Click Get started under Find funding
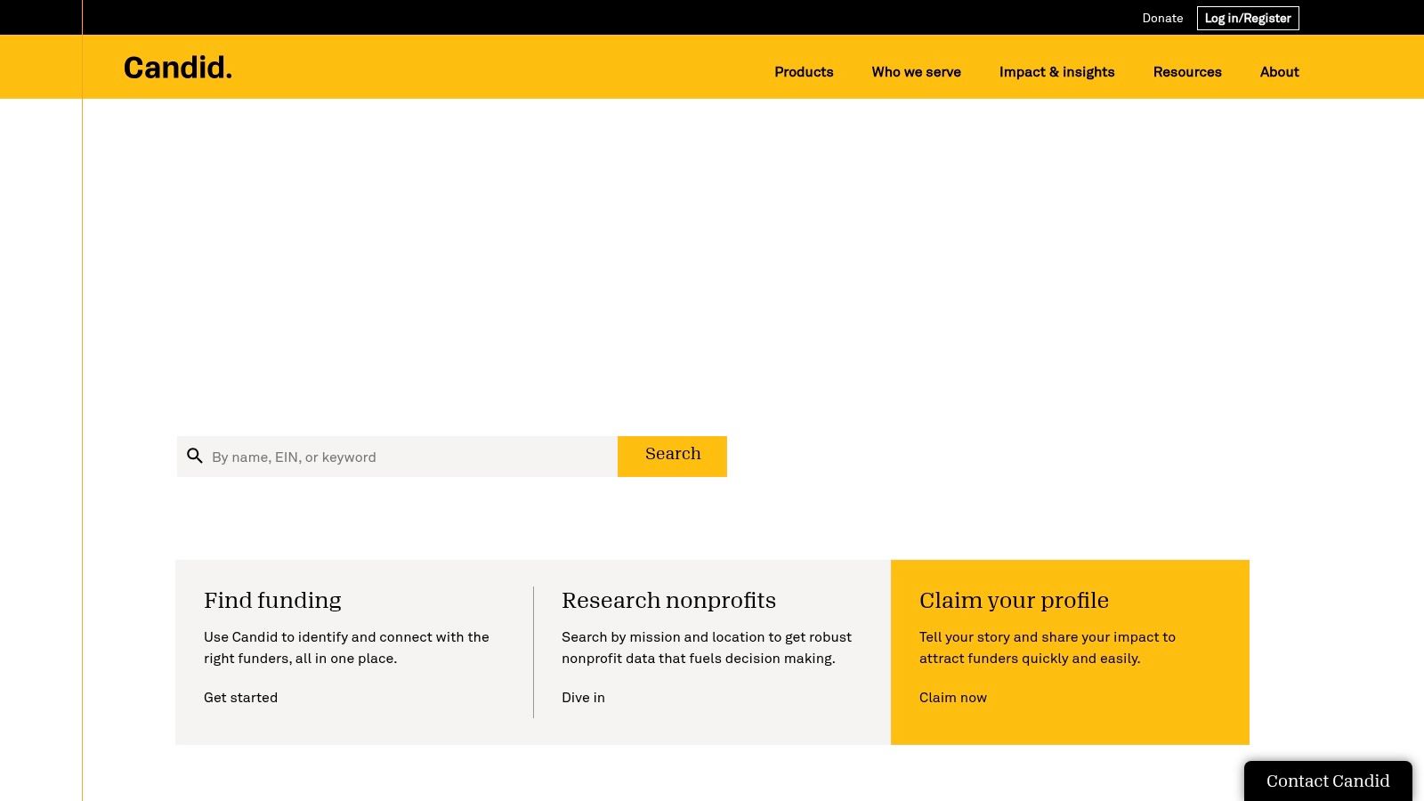 pyautogui.click(x=240, y=698)
